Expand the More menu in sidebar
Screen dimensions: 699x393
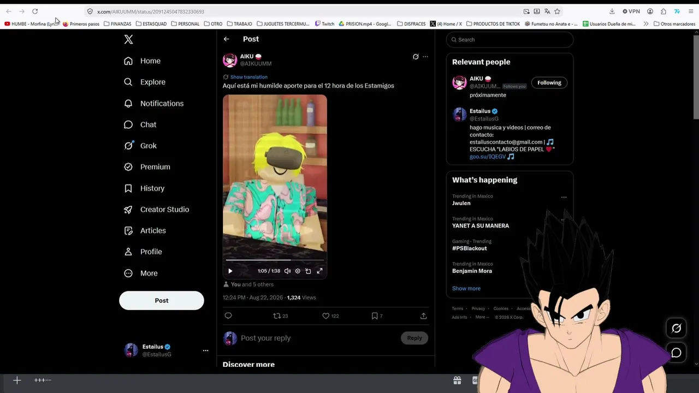coord(141,273)
